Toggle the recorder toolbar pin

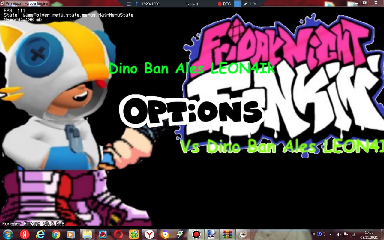click(x=137, y=4)
